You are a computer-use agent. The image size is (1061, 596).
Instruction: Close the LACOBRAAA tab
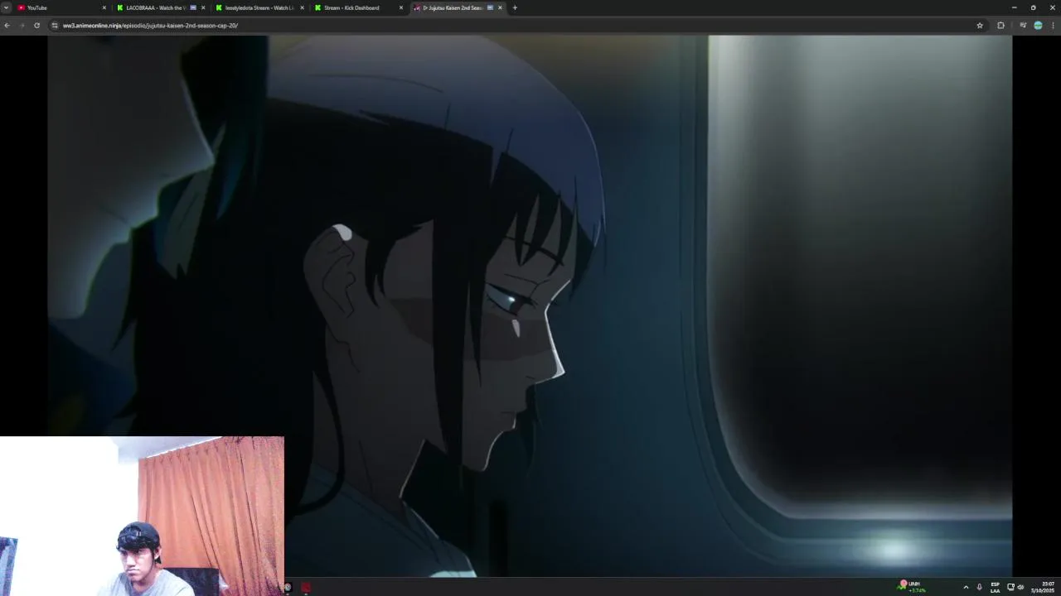pos(203,7)
